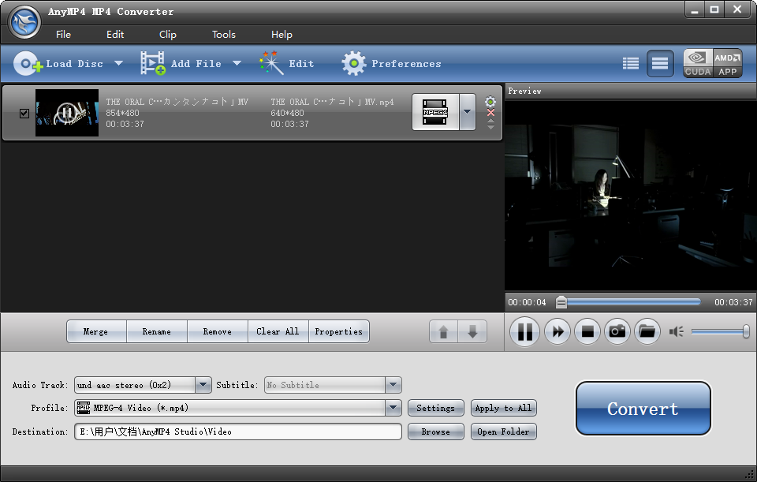Open the Audio Track dropdown
This screenshot has width=757, height=482.
[203, 385]
